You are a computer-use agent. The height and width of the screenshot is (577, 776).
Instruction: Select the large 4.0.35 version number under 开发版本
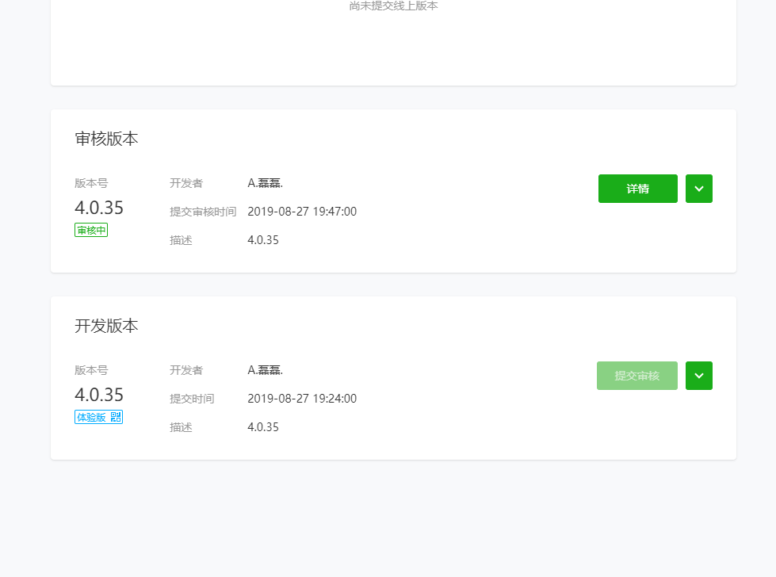pos(99,395)
